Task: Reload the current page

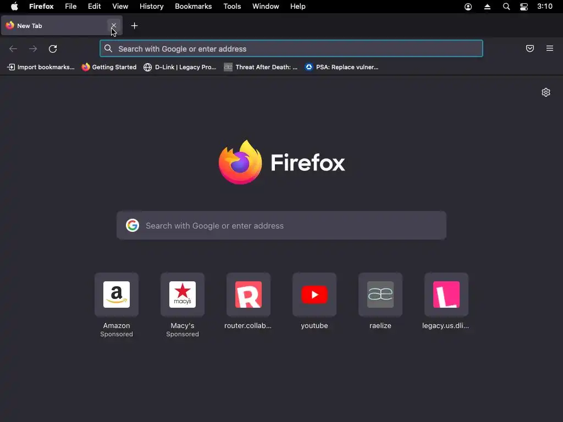Action: click(53, 49)
